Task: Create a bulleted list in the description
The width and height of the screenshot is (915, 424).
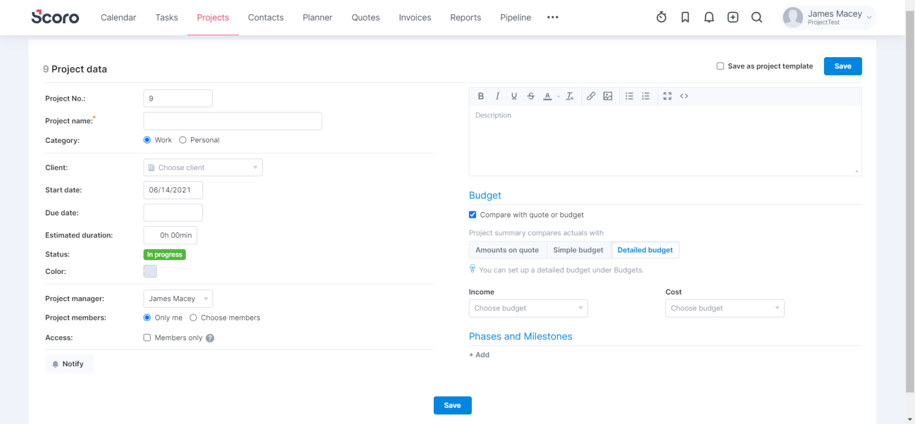Action: [629, 96]
